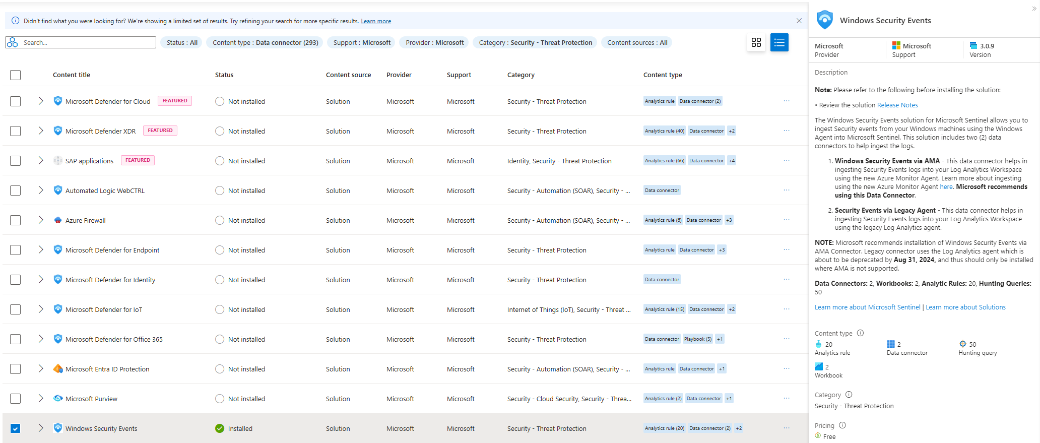This screenshot has width=1040, height=443.
Task: Open more options for Microsoft Purview
Action: coord(787,399)
